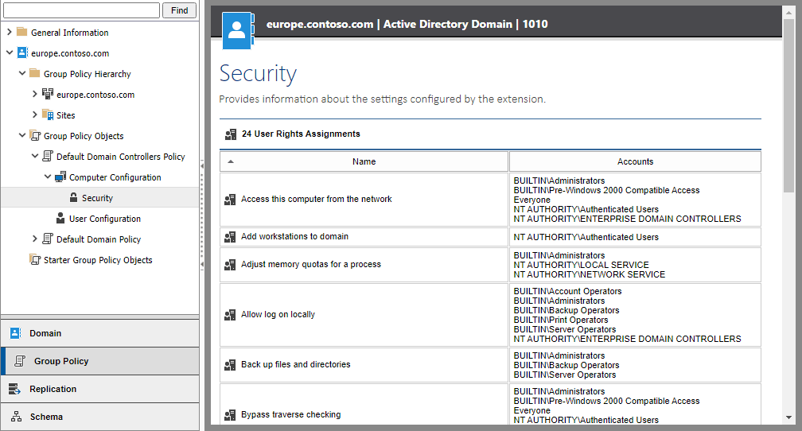
Task: Click the europe.contoso.com domain icon in tree
Action: pyautogui.click(x=22, y=53)
